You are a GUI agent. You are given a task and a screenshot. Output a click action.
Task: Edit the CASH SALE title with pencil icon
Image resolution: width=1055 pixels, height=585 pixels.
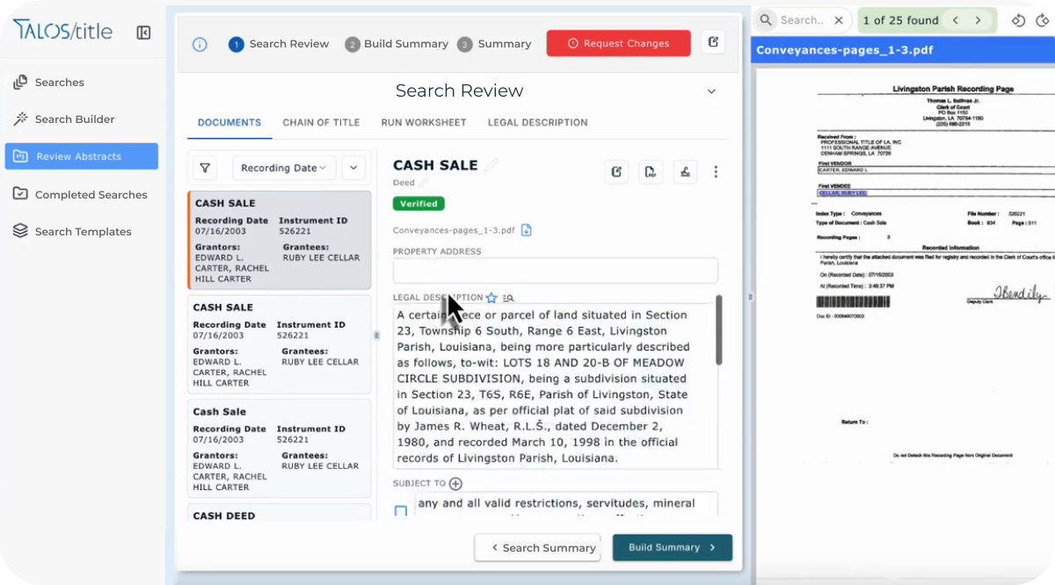point(491,165)
